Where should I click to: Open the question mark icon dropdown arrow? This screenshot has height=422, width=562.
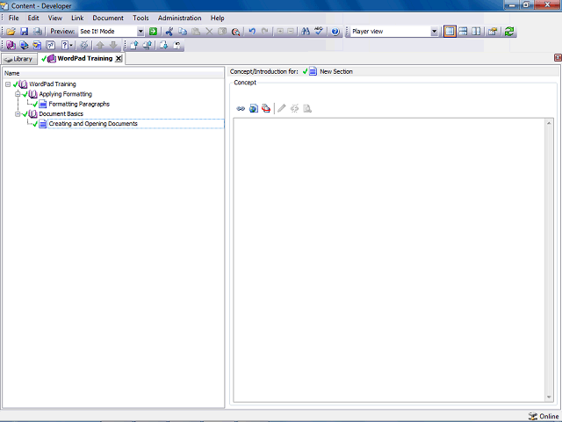point(71,45)
